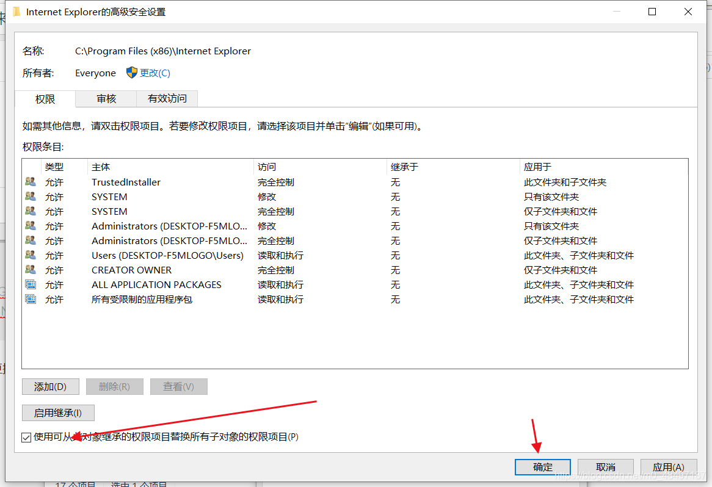This screenshot has height=487, width=712.
Task: Click user icon of Administrators 完全控制 row
Action: coord(31,240)
